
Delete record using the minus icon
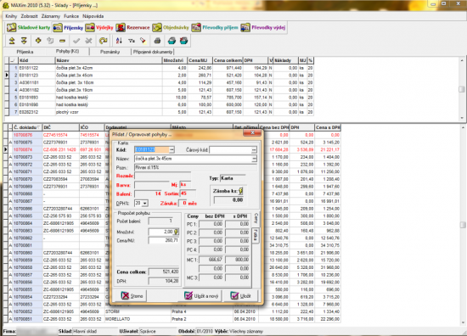(62, 41)
